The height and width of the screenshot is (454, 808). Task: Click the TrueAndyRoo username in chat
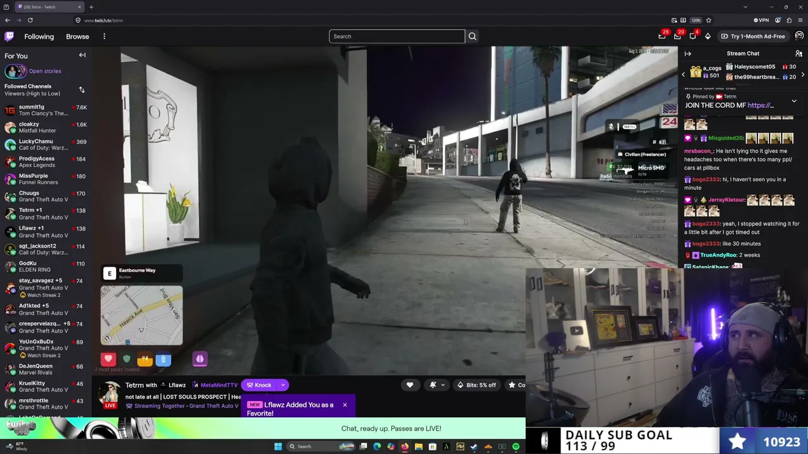718,255
